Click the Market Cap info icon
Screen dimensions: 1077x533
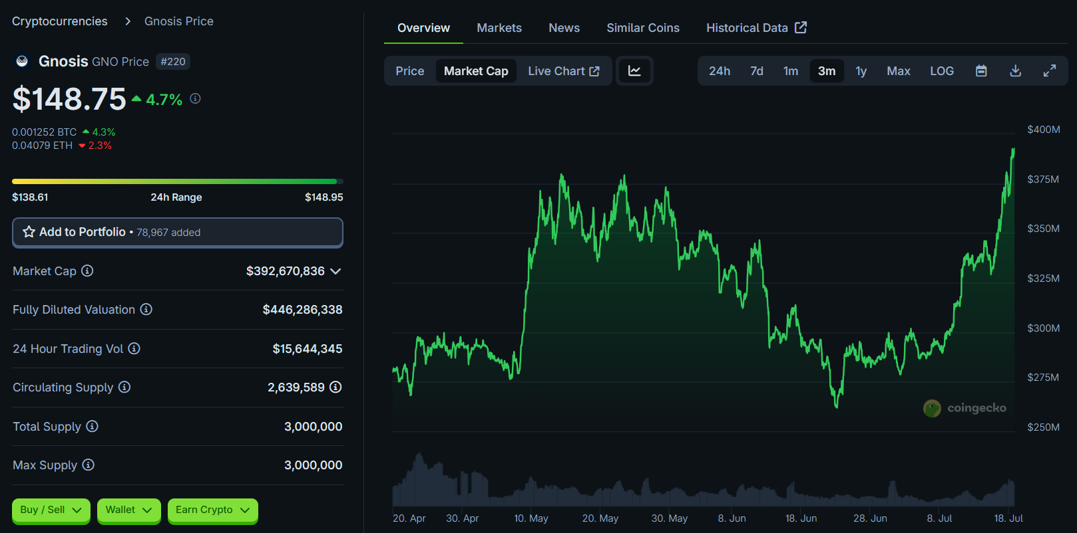pyautogui.click(x=87, y=270)
